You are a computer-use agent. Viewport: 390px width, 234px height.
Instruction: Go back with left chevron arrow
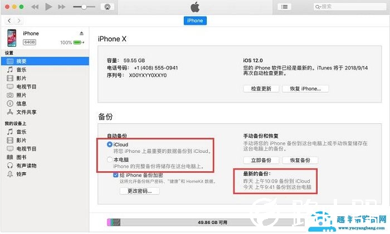pyautogui.click(x=9, y=21)
